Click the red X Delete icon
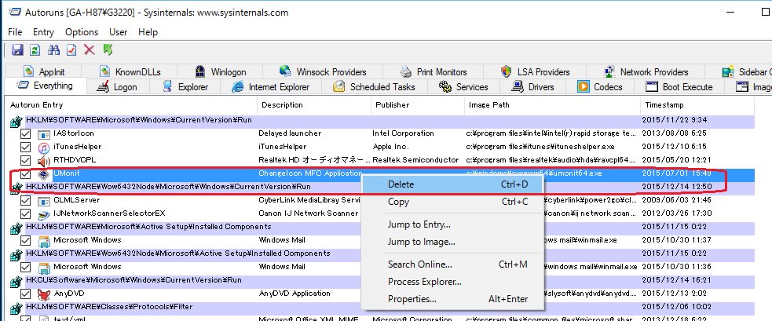This screenshot has width=772, height=321. [x=89, y=49]
